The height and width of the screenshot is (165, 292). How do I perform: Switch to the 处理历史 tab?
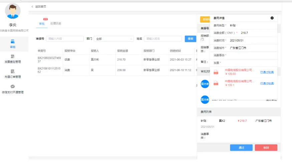click(x=56, y=24)
